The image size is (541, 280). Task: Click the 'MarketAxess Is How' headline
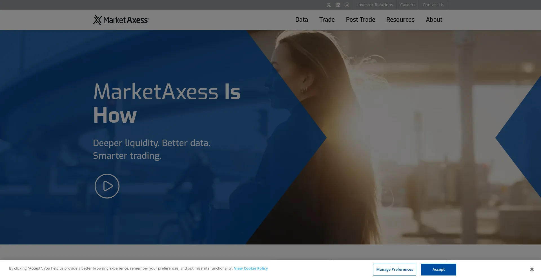pyautogui.click(x=167, y=103)
